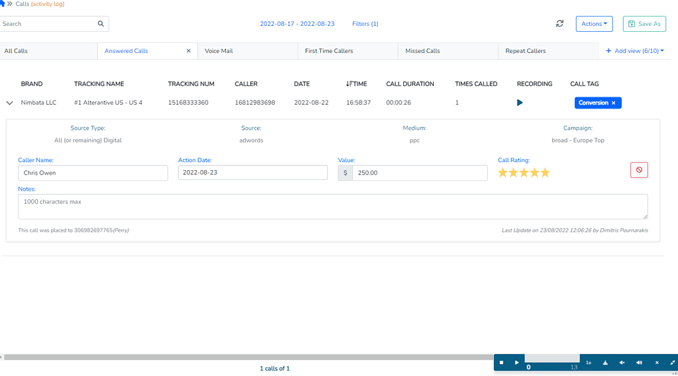
Task: Lower the player volume
Action: (622, 363)
